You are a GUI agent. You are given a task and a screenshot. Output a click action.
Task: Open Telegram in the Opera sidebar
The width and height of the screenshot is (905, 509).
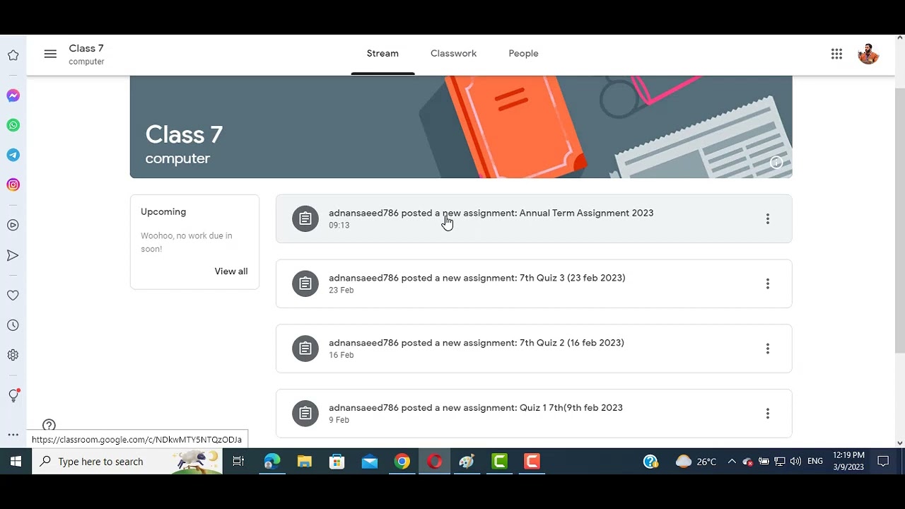pyautogui.click(x=13, y=155)
